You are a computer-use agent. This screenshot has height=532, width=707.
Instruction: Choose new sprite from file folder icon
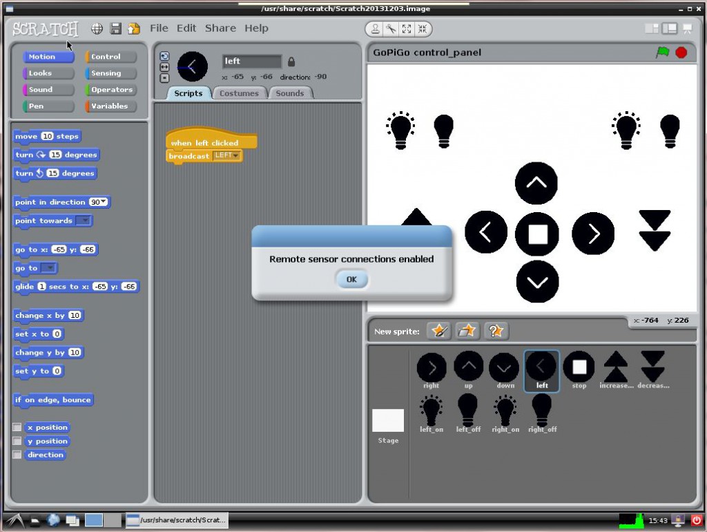[467, 331]
